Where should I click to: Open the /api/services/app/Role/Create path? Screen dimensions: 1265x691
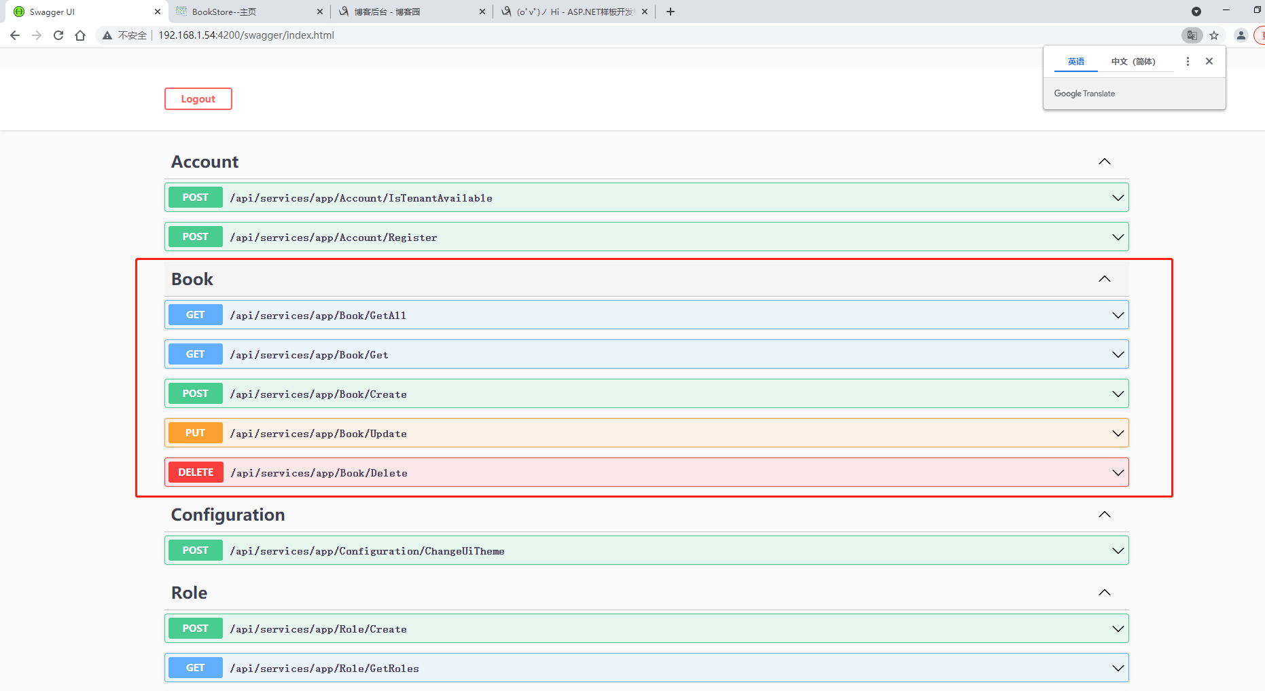(318, 629)
